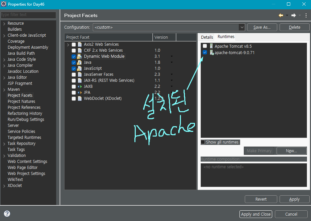Click the JavaScript facet icon
The image size is (311, 221).
(79, 68)
